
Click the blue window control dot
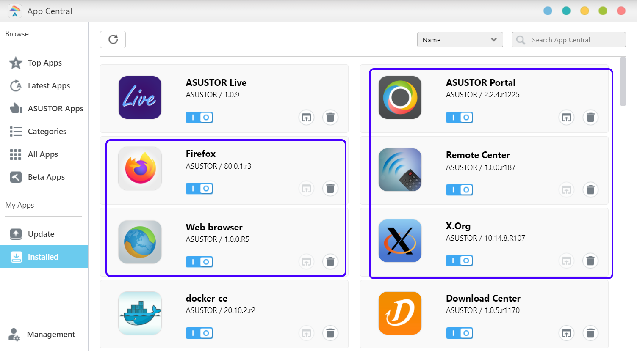(548, 11)
